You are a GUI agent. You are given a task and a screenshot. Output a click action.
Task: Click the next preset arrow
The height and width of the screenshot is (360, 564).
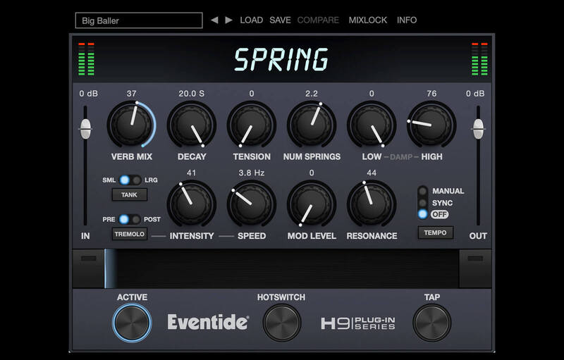[x=228, y=20]
